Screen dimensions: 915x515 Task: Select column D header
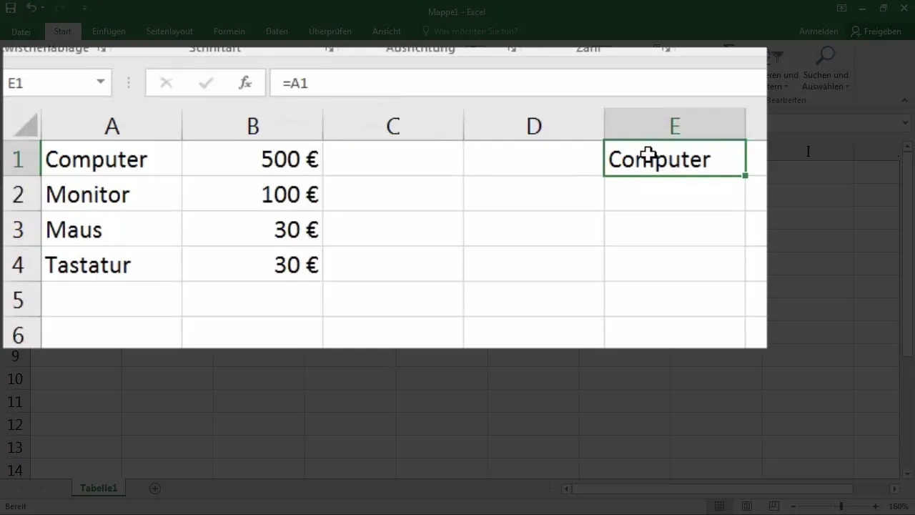[534, 126]
